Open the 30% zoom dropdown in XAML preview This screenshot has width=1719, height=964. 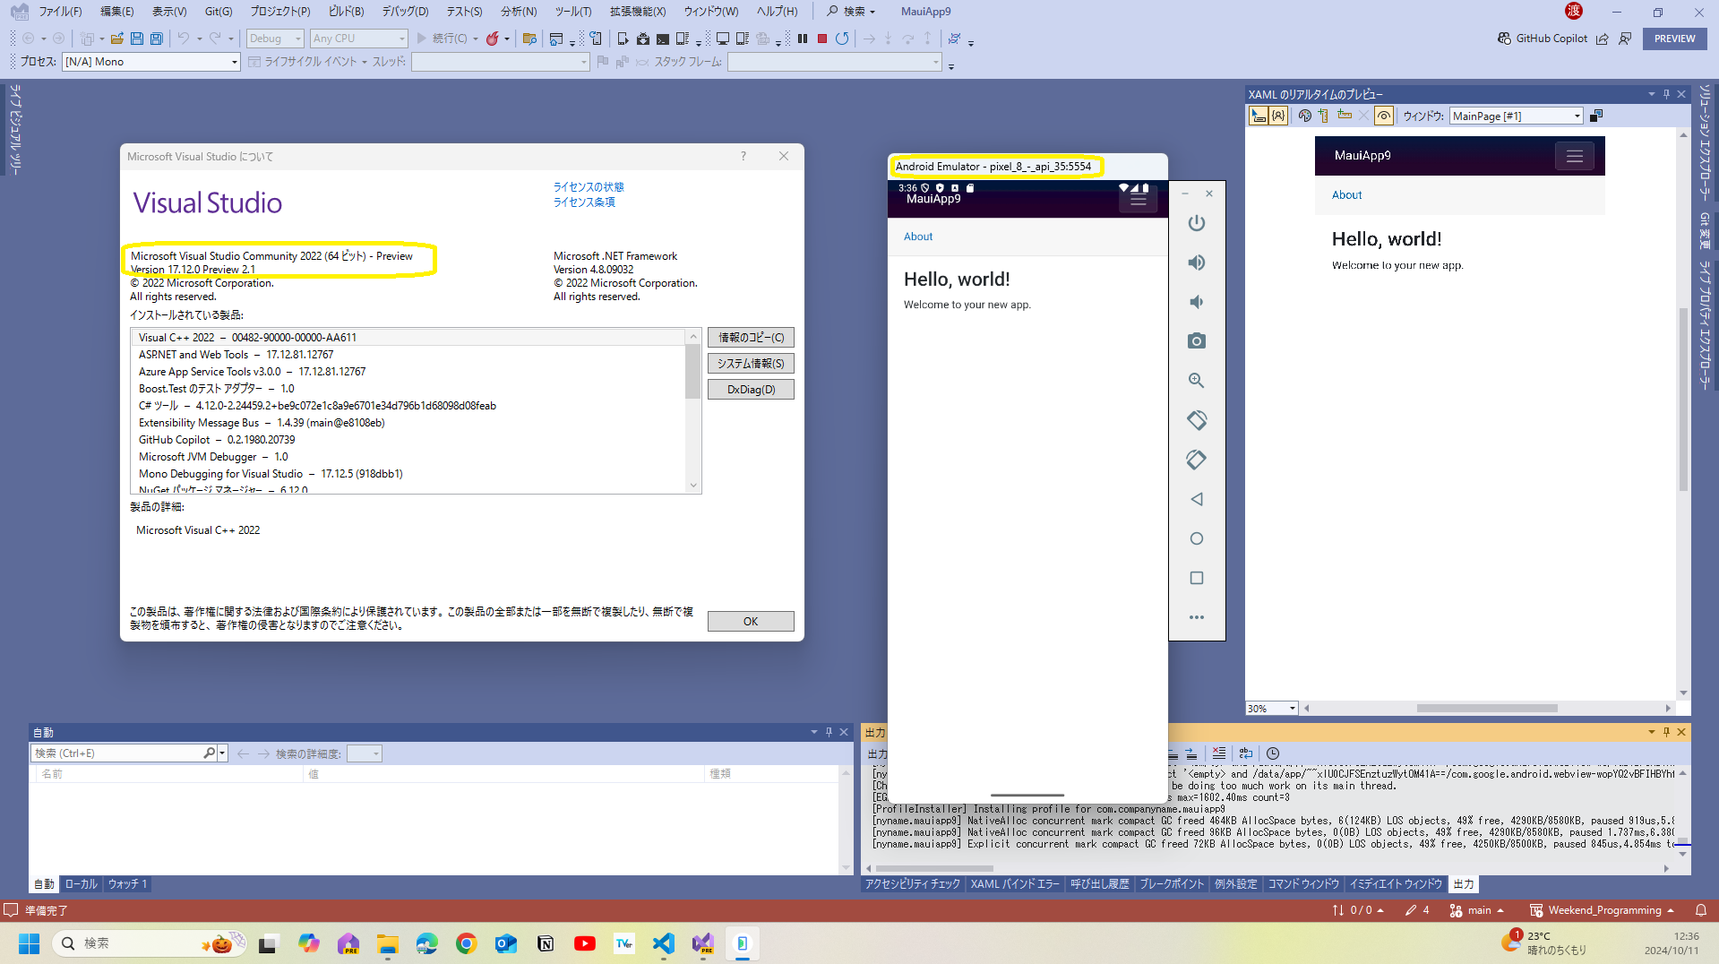pos(1271,708)
